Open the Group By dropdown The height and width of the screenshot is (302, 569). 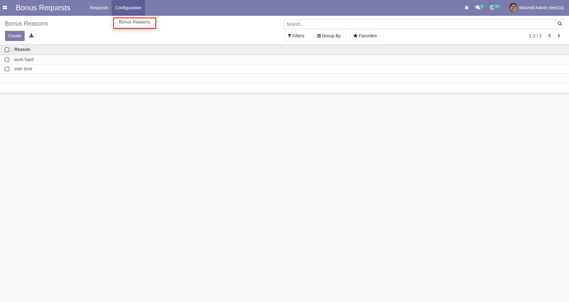(329, 36)
